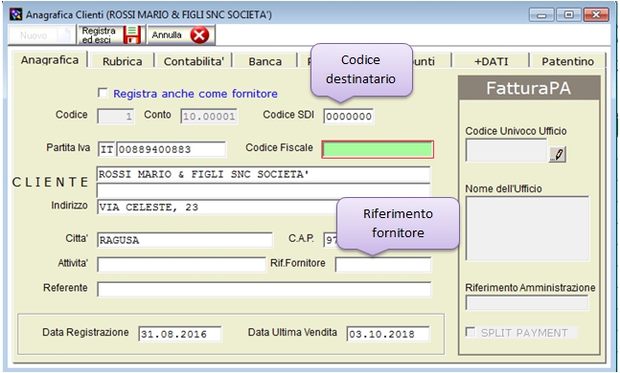This screenshot has width=620, height=373.
Task: Click the green Codice Fiscale field
Action: (x=378, y=149)
